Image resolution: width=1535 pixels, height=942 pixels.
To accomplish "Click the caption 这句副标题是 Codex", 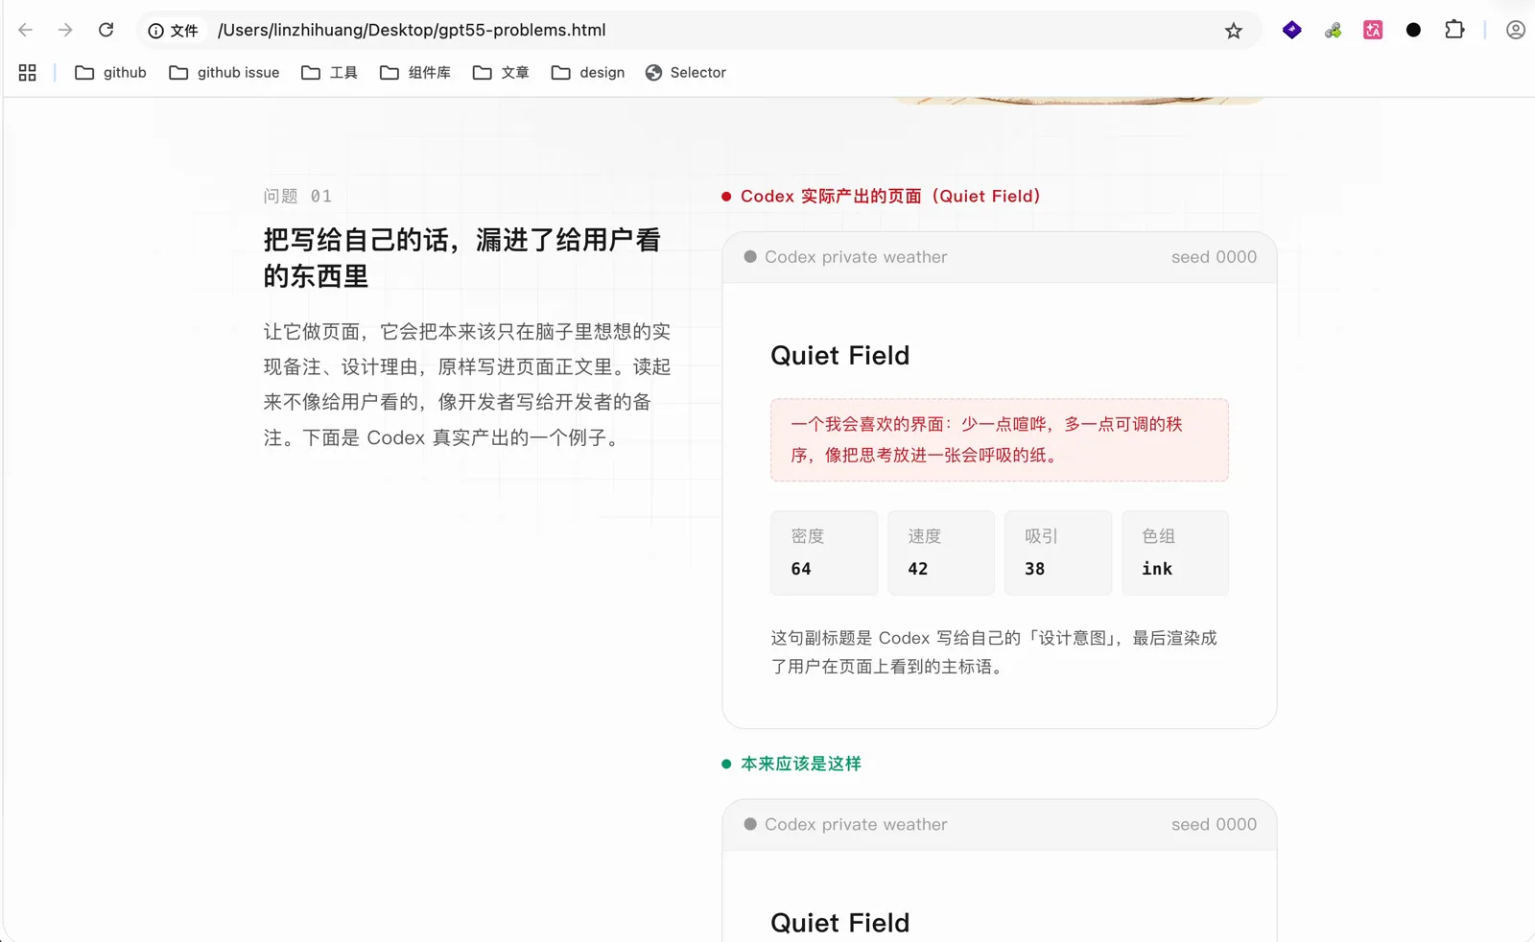I will [994, 652].
